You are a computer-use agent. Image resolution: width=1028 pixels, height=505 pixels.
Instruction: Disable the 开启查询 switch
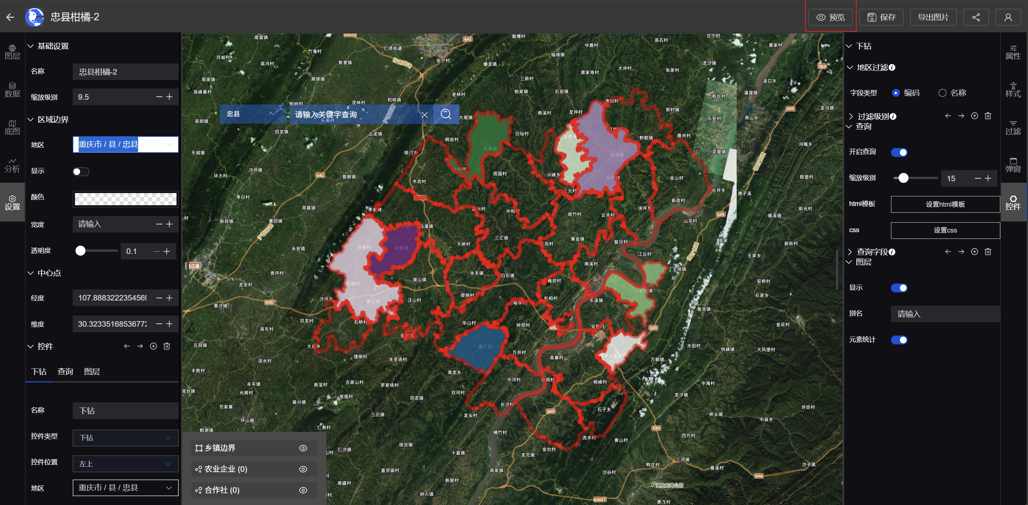[x=899, y=152]
